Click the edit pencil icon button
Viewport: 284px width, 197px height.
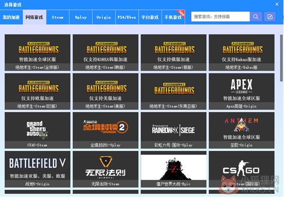click(270, 17)
